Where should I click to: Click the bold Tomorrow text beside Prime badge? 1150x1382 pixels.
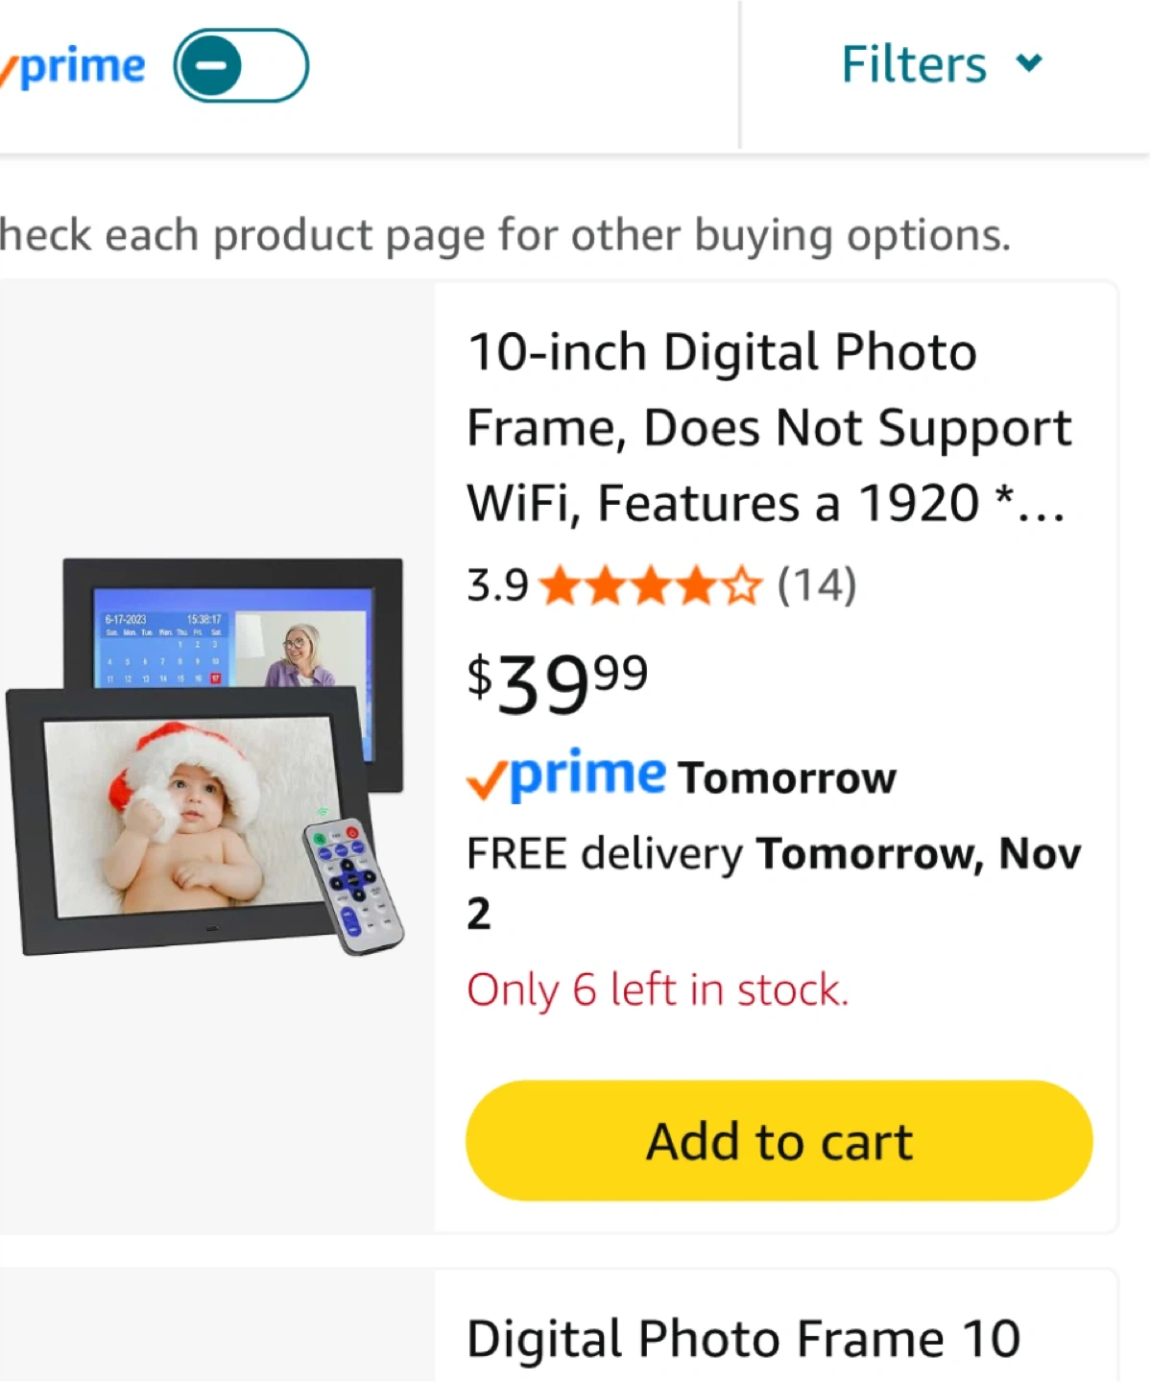point(787,778)
